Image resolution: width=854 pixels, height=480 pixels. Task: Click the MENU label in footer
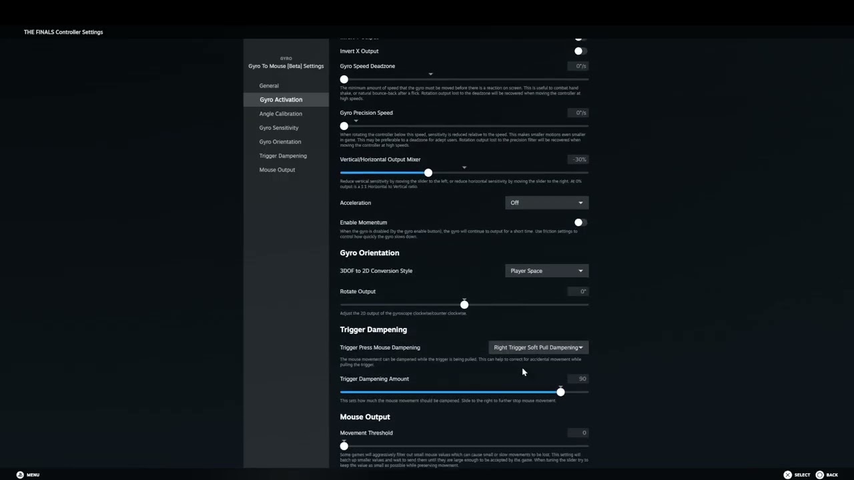[x=33, y=475]
